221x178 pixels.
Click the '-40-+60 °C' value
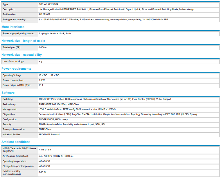tap(44, 161)
